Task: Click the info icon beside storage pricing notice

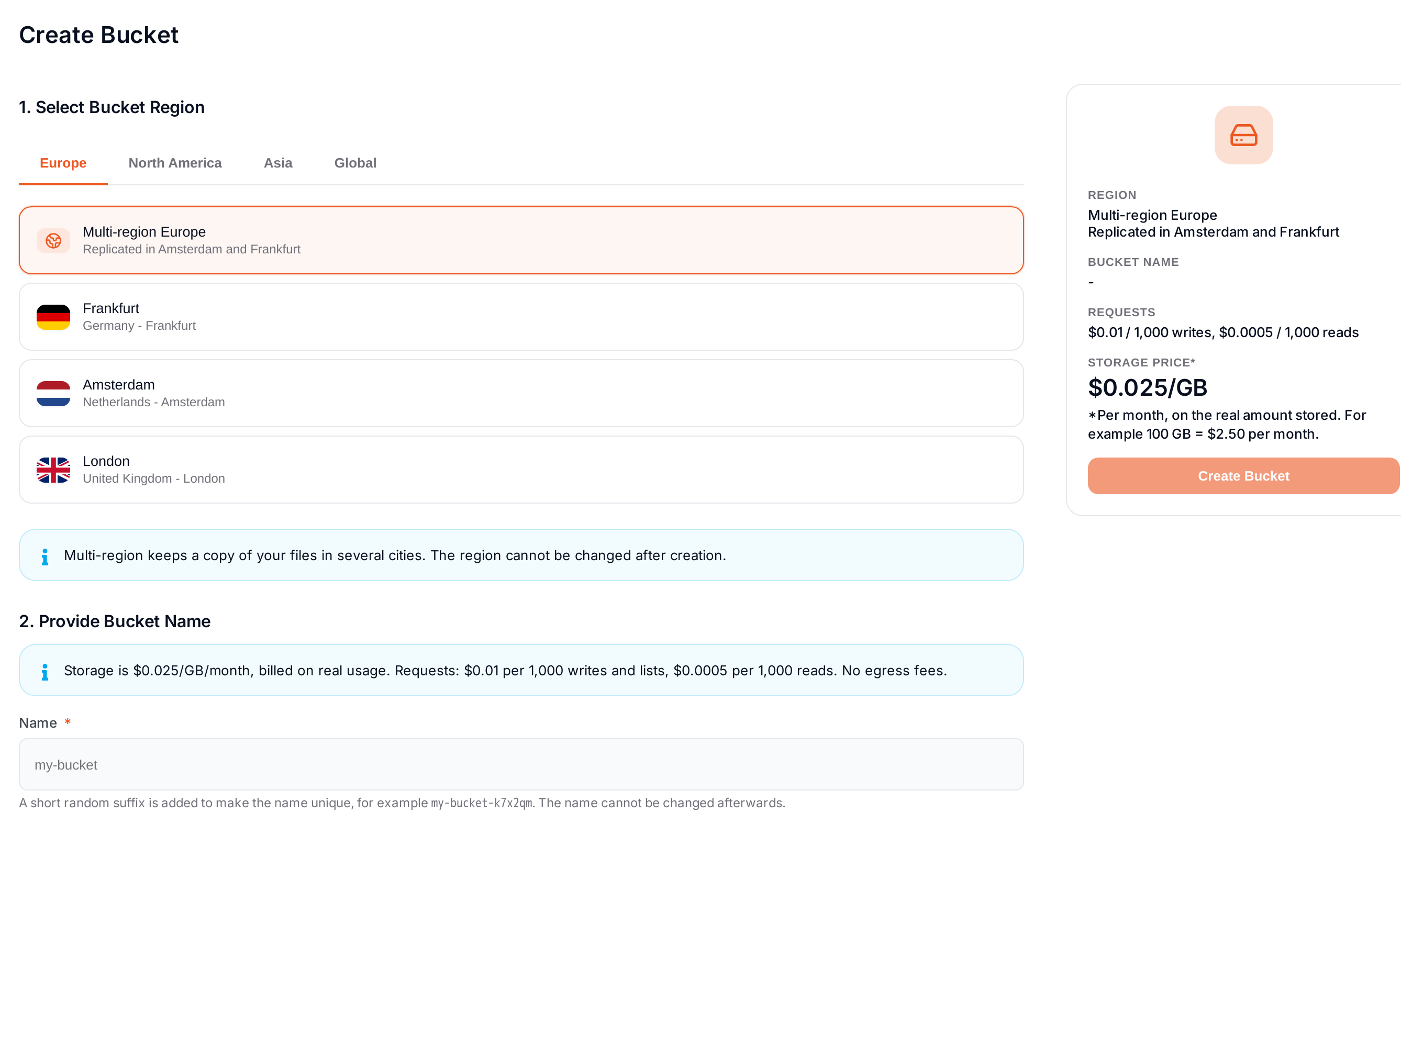Action: tap(45, 672)
